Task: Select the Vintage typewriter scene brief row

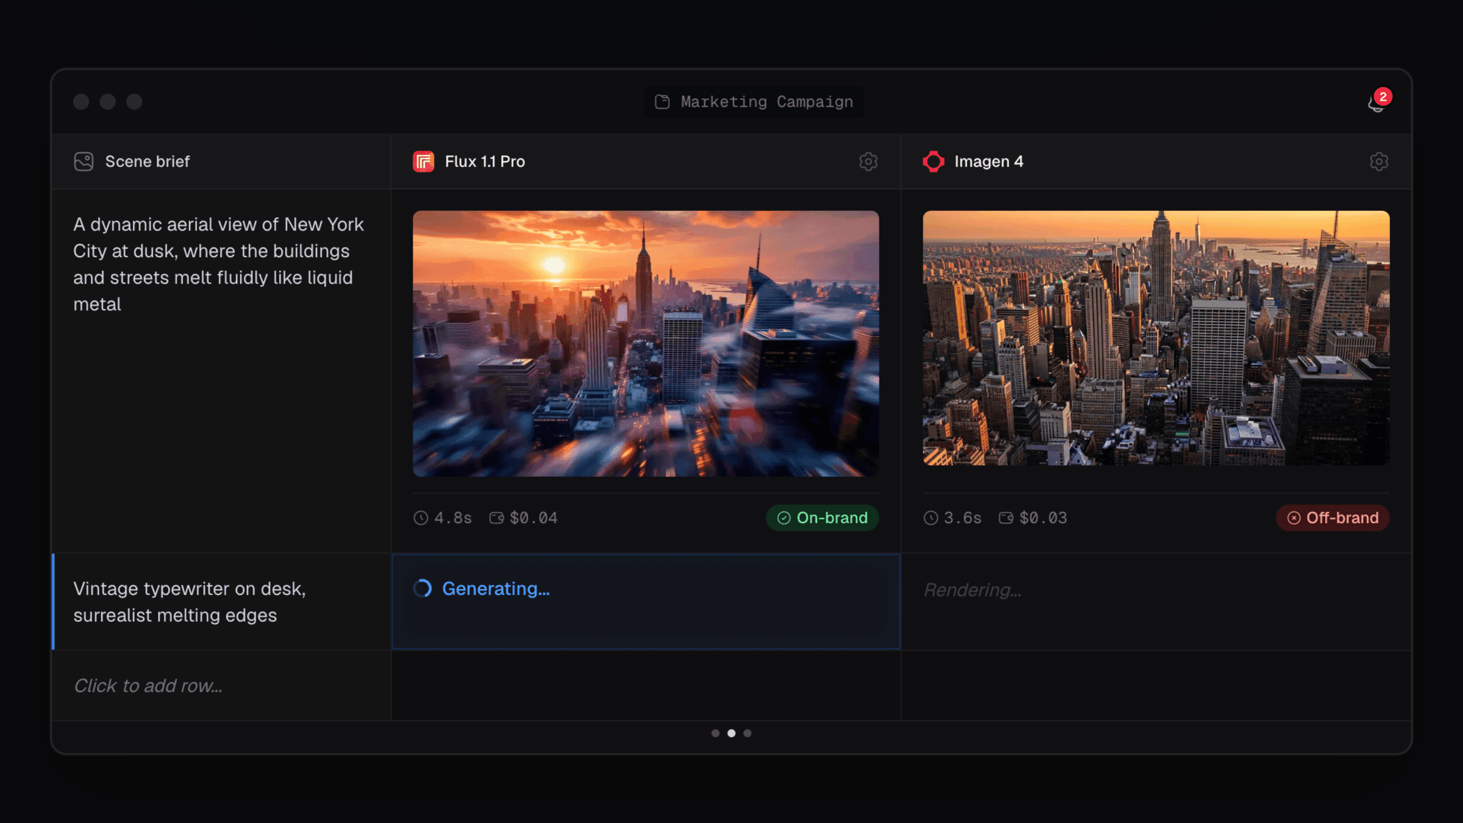Action: point(221,602)
